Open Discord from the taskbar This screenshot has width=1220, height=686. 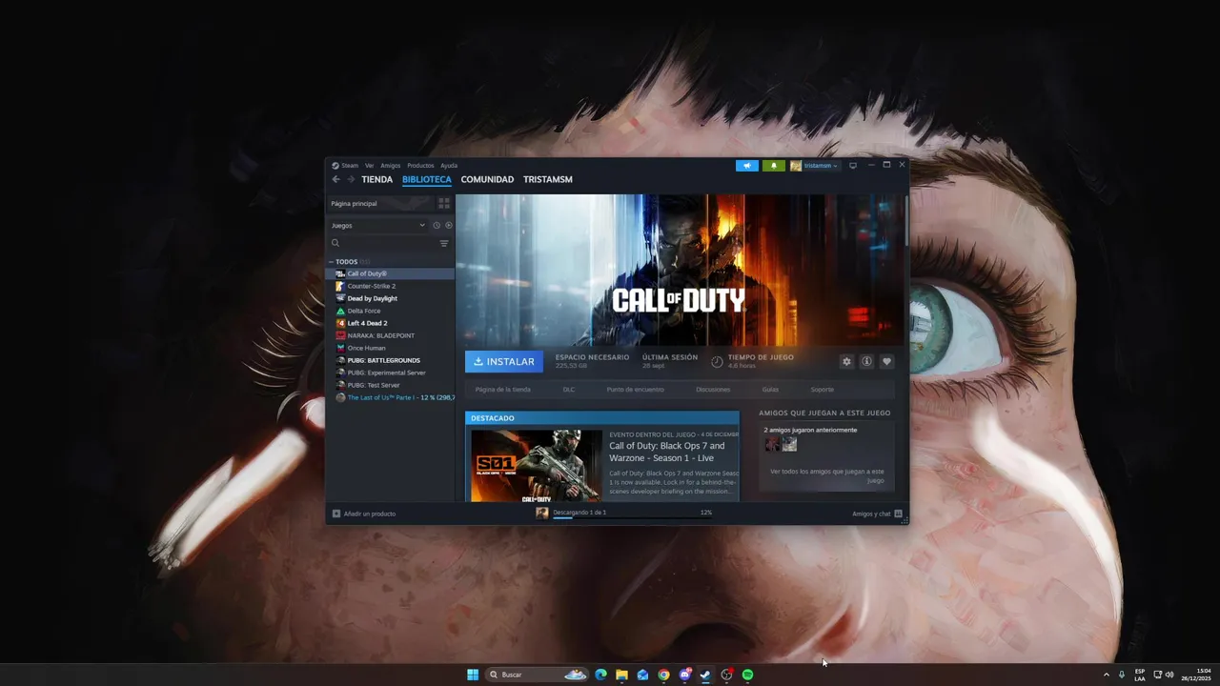pos(685,675)
